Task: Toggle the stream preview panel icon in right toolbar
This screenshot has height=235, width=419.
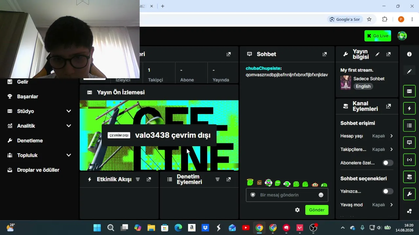Action: (409, 91)
